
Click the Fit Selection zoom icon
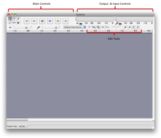coord(134,27)
